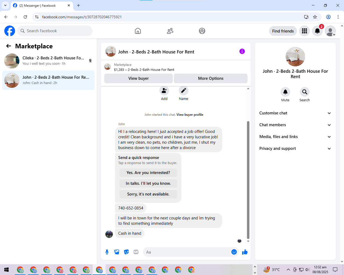Click John's profile picture in the info panel
The height and width of the screenshot is (275, 344).
pyautogui.click(x=295, y=57)
